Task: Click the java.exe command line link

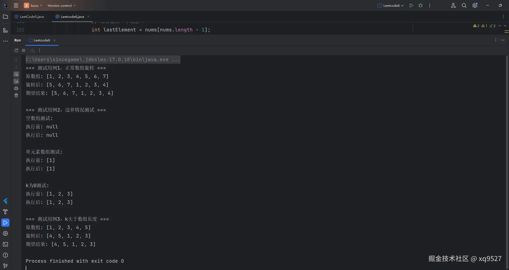Action: 103,60
